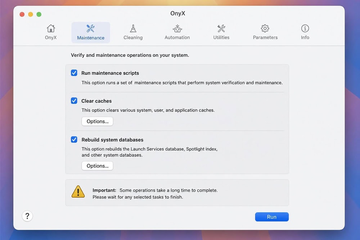Screen dimensions: 360x240
Task: Open the OnyX home icon
Action: pos(51,29)
